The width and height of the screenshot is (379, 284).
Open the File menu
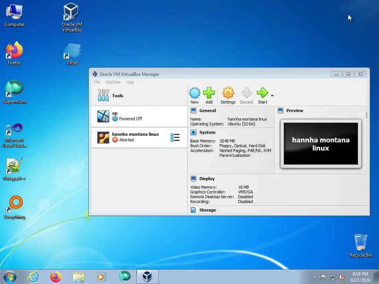[97, 82]
